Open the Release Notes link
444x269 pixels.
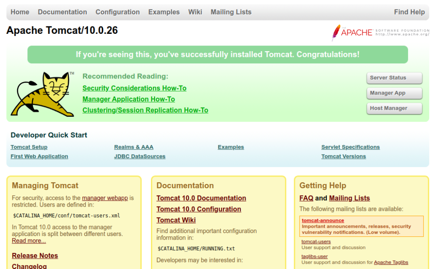point(35,256)
